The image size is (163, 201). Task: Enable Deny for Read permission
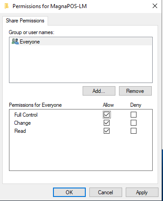[133, 131]
